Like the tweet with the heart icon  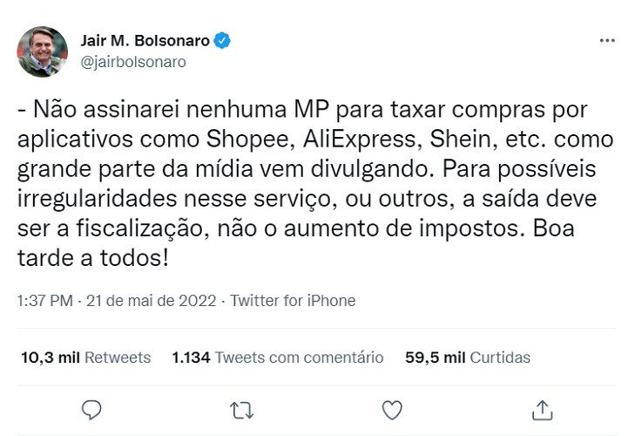[x=392, y=409]
